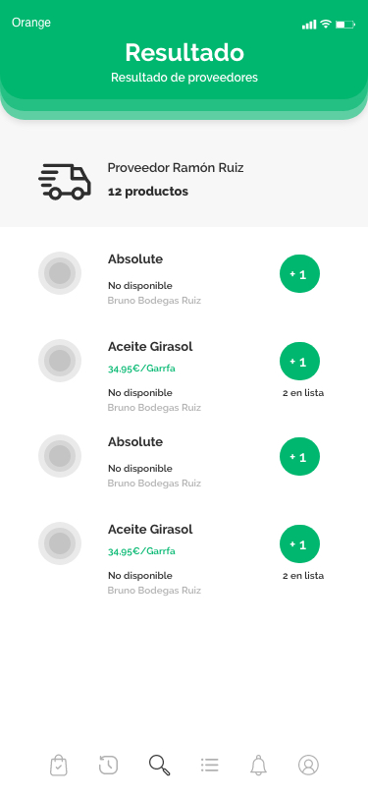Tap the first Aceite Girasol image placeholder

60,361
